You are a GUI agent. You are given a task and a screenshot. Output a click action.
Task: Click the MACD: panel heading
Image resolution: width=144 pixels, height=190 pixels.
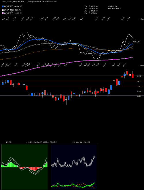[9, 142]
